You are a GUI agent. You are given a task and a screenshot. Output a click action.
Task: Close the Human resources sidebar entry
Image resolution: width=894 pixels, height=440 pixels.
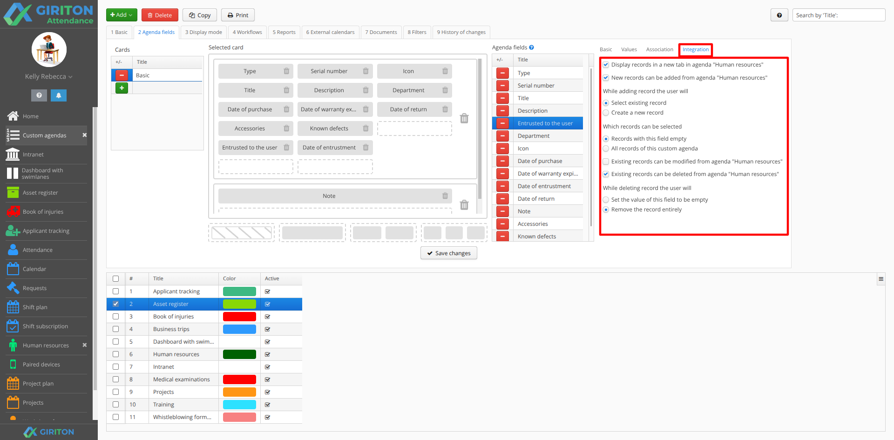click(x=85, y=345)
